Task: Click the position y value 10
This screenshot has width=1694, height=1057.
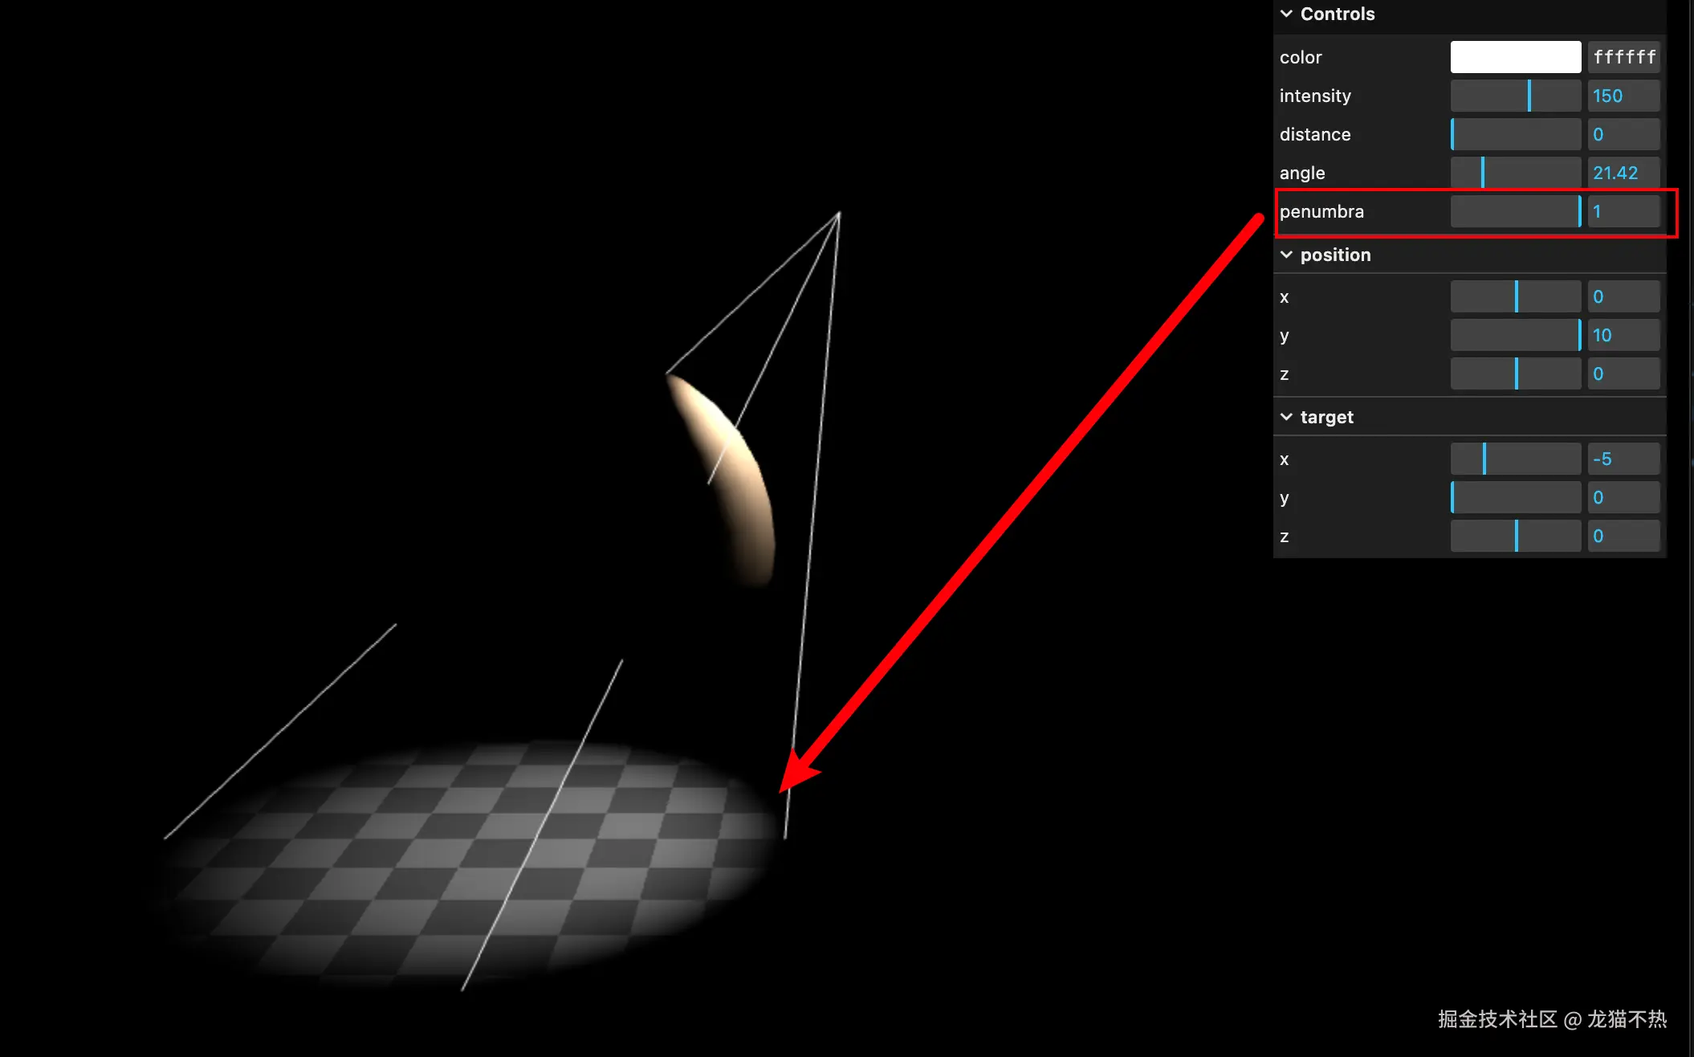Action: tap(1623, 336)
